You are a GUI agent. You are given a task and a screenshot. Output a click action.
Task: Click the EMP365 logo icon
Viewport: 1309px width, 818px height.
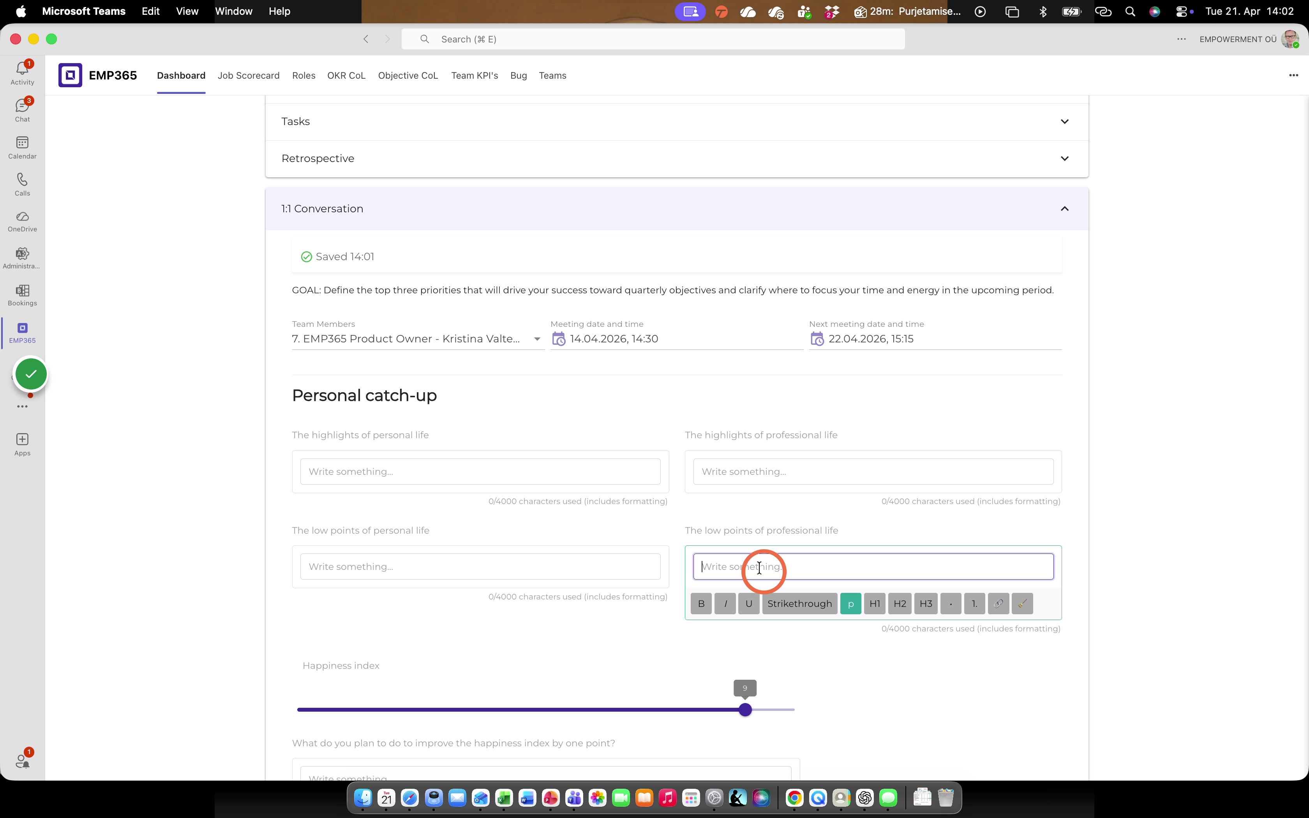coord(70,75)
